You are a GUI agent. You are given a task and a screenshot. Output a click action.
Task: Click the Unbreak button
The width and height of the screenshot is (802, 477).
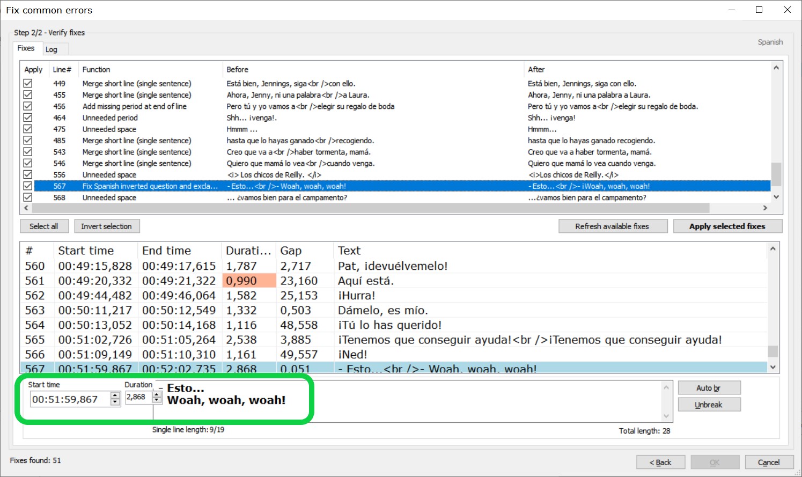point(709,404)
